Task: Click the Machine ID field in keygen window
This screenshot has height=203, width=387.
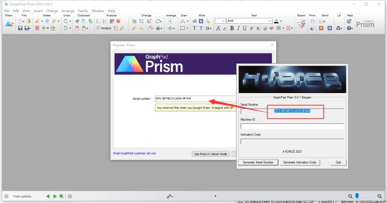Action: (x=292, y=126)
